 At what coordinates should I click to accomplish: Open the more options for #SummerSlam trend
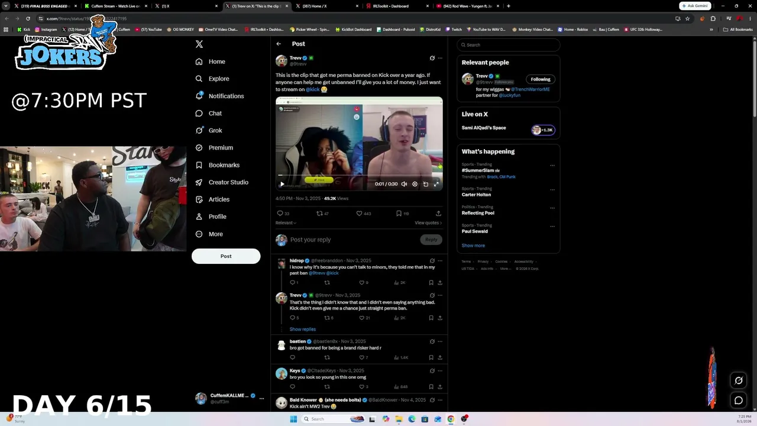tap(552, 166)
